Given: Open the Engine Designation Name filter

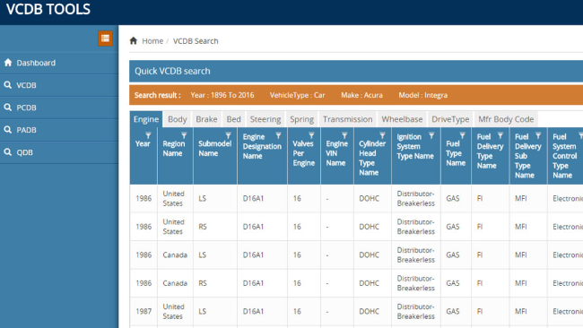Looking at the screenshot, I should click(x=278, y=135).
